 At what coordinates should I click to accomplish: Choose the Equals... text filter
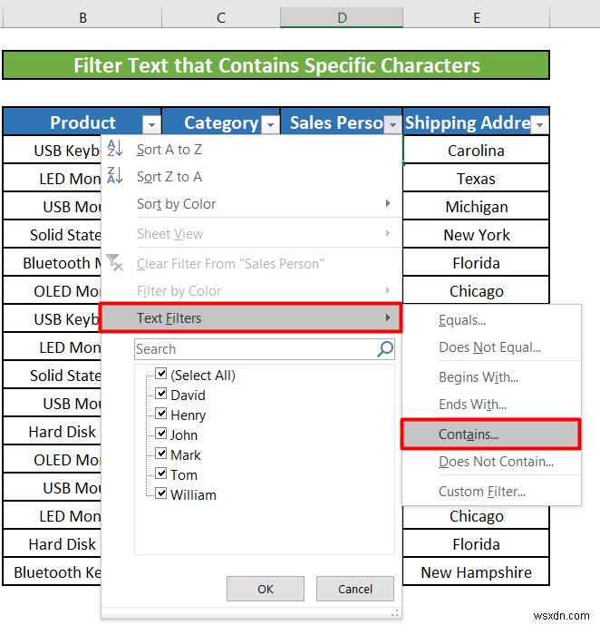point(492,320)
